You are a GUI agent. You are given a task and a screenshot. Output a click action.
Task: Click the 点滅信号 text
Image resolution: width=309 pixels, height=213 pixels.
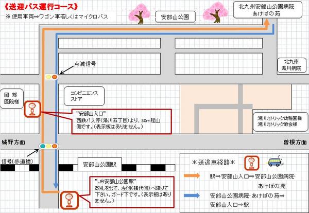click(85, 64)
